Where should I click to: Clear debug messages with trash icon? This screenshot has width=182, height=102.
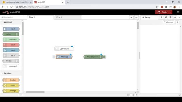(x=177, y=22)
